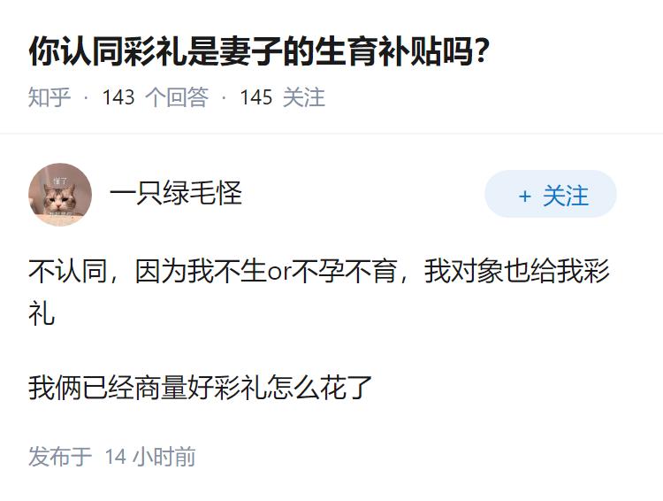Follow the user 一只绿毛怪

(550, 195)
